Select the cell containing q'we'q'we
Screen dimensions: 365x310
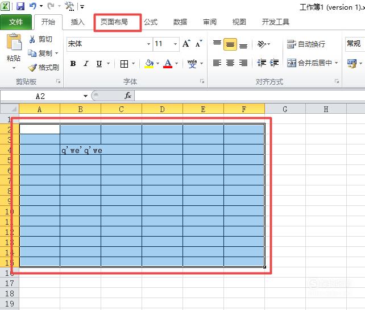81,150
